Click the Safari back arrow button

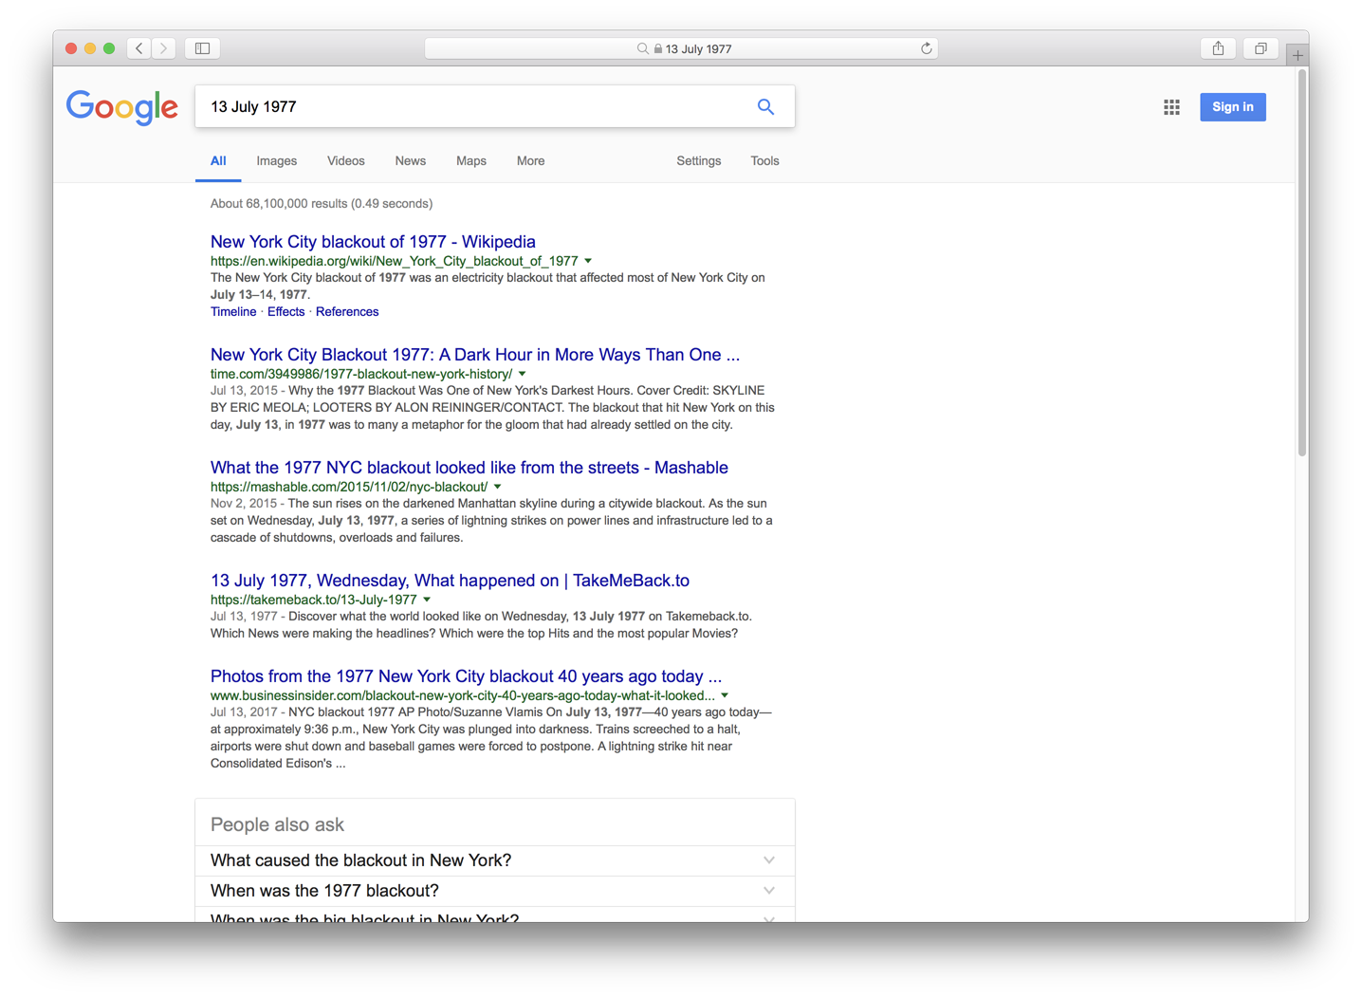coord(139,48)
